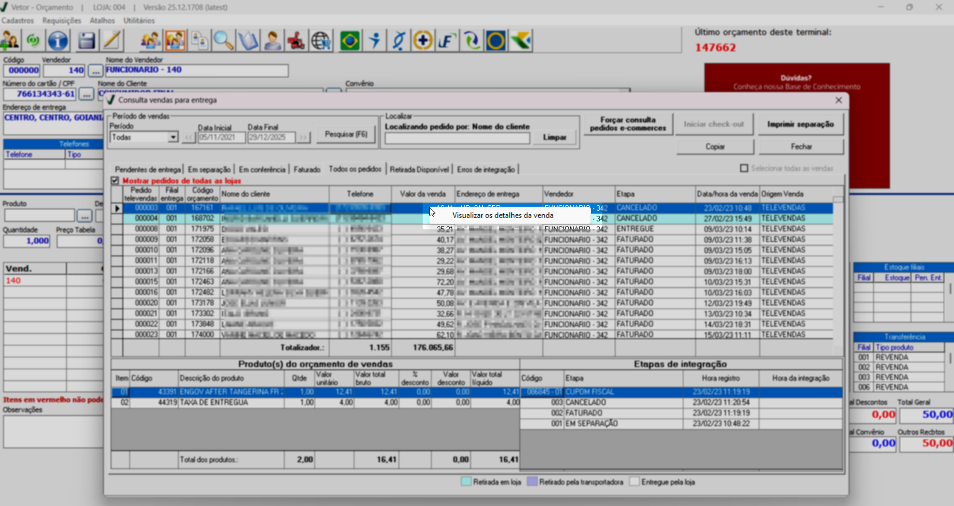This screenshot has width=954, height=506.
Task: Switch to the Faturado tab
Action: point(307,170)
